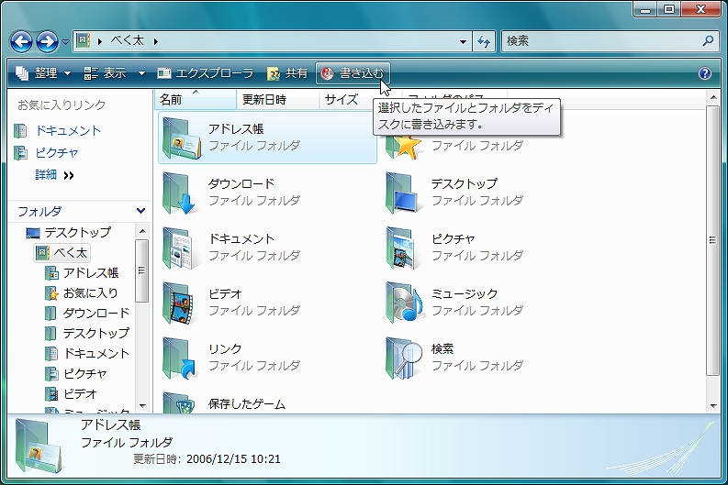This screenshot has width=728, height=485.
Task: Go back with the blue Back arrow
Action: (21, 42)
